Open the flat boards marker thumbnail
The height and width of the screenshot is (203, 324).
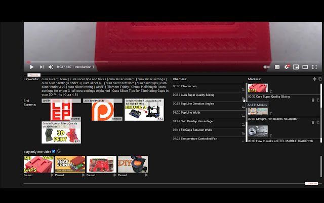point(258,111)
